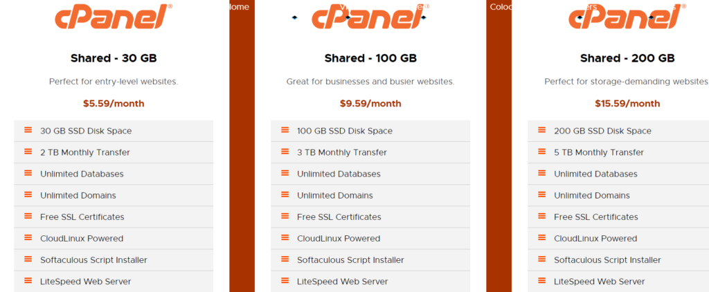Click 'CloudLinux Powered' text in 30 GB plan
Image resolution: width=709 pixels, height=292 pixels.
[x=82, y=238]
